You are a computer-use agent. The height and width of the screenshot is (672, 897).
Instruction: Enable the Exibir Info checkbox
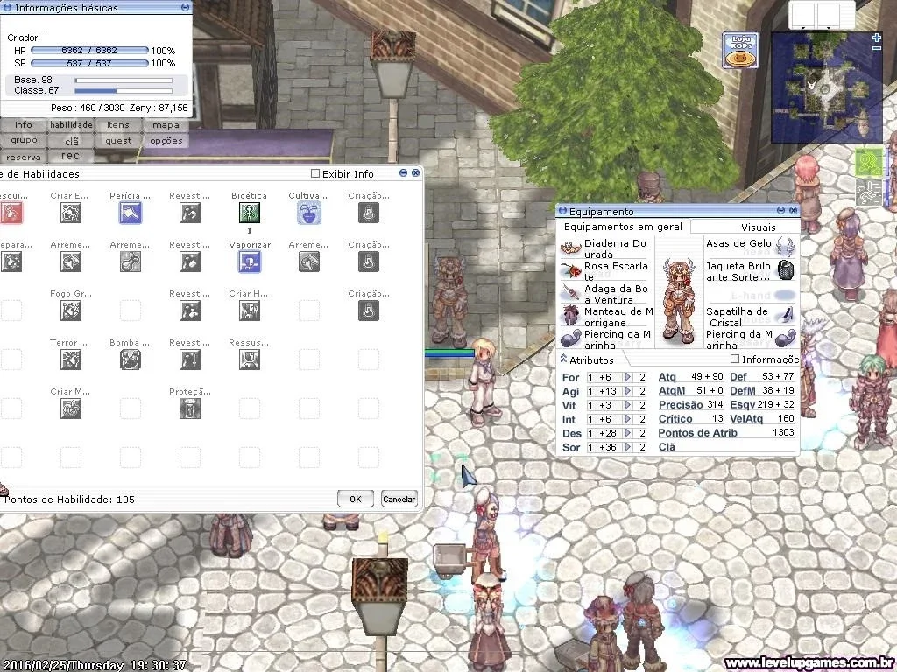pos(314,173)
